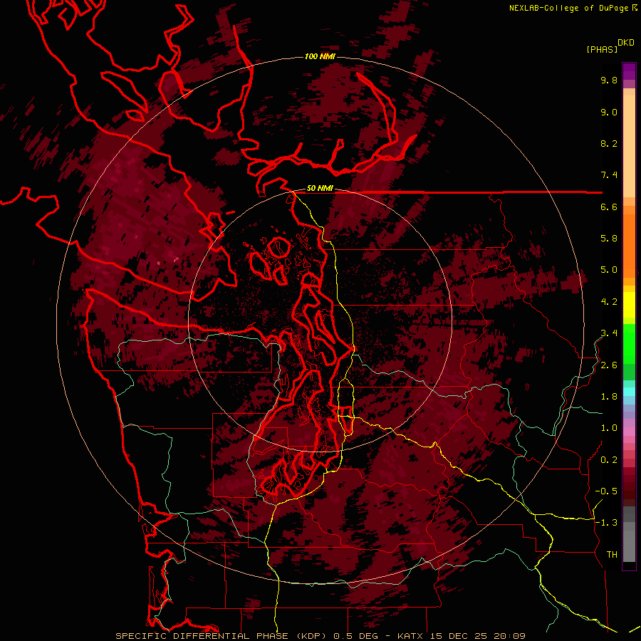Click the 100 NMI range ring label

320,56
